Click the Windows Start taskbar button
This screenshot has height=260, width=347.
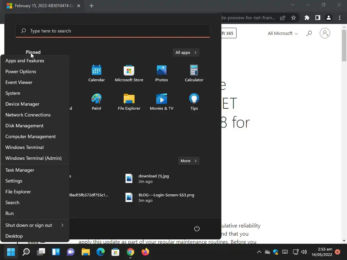point(11,252)
